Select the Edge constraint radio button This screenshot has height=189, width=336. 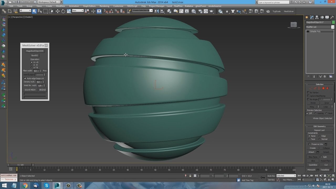(319, 136)
